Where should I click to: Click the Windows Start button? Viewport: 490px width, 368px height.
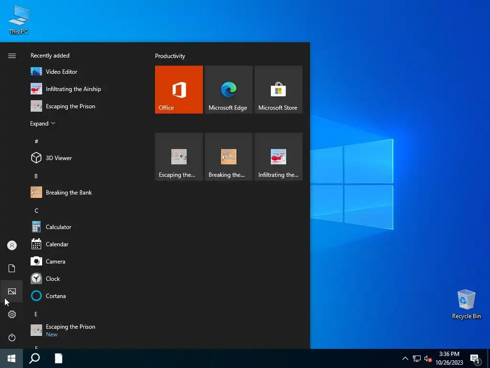(11, 358)
